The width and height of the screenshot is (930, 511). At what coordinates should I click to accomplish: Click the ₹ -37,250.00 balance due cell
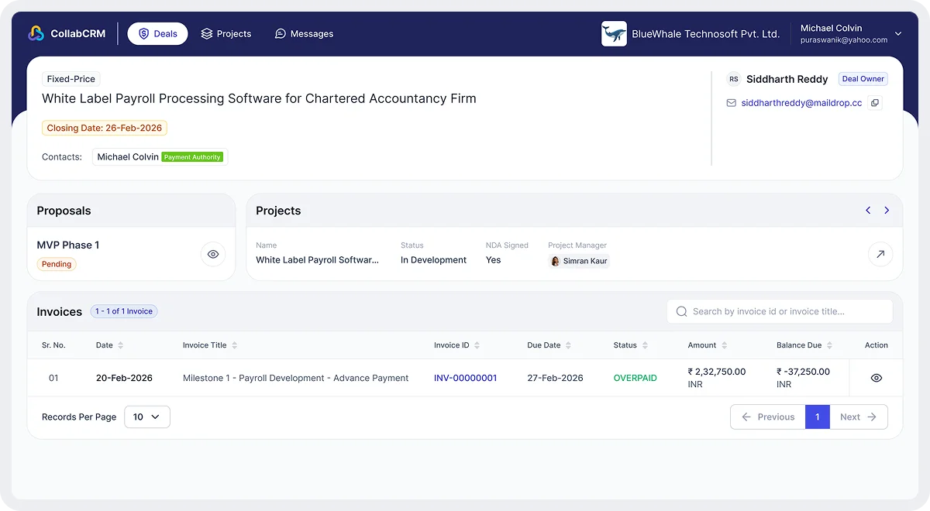[804, 378]
